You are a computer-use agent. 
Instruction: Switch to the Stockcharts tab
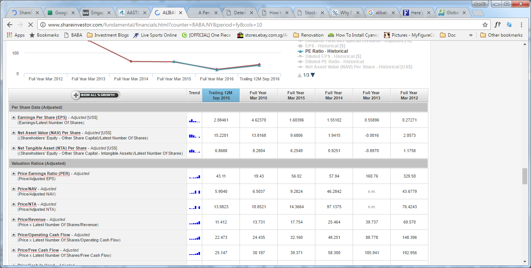[311, 13]
